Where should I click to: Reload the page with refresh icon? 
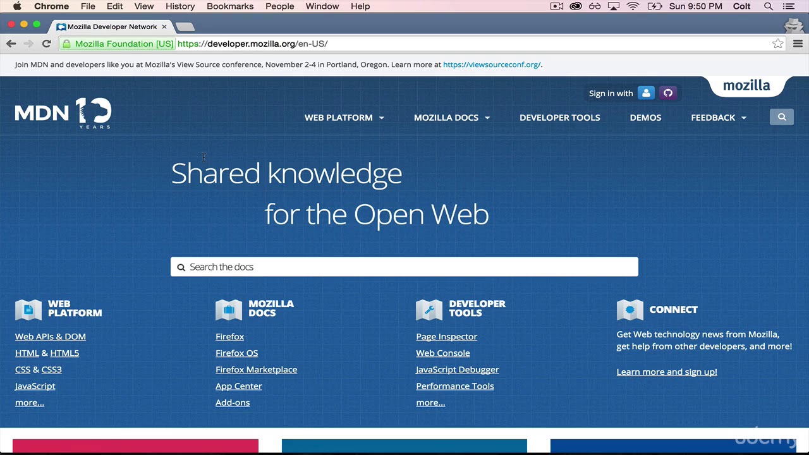pos(46,44)
